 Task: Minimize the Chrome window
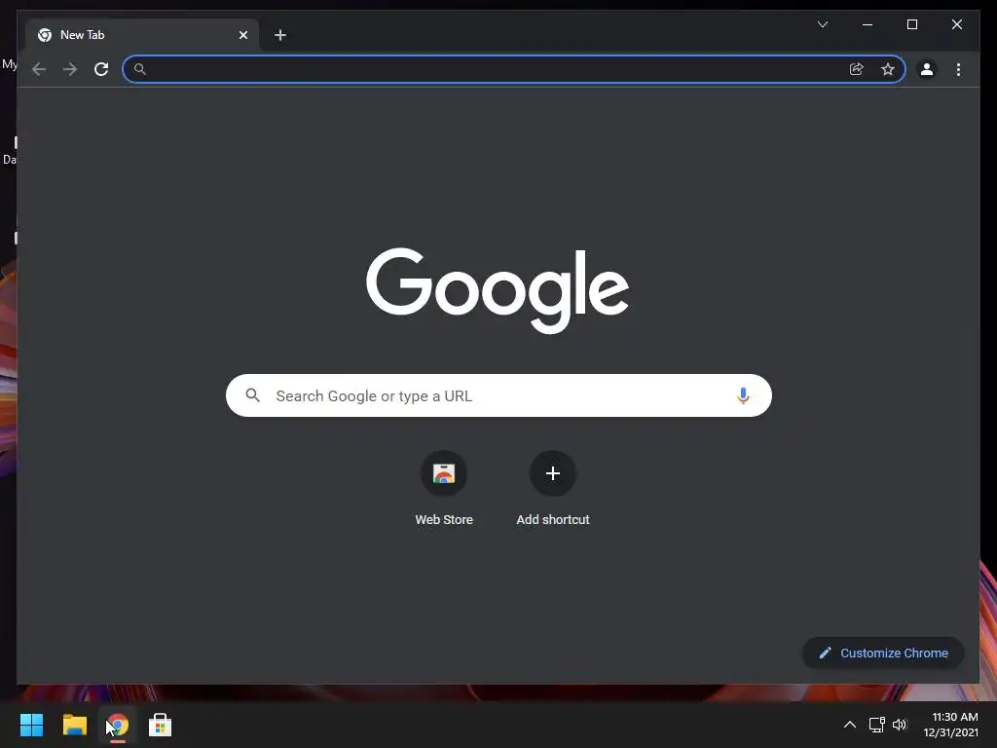[868, 24]
